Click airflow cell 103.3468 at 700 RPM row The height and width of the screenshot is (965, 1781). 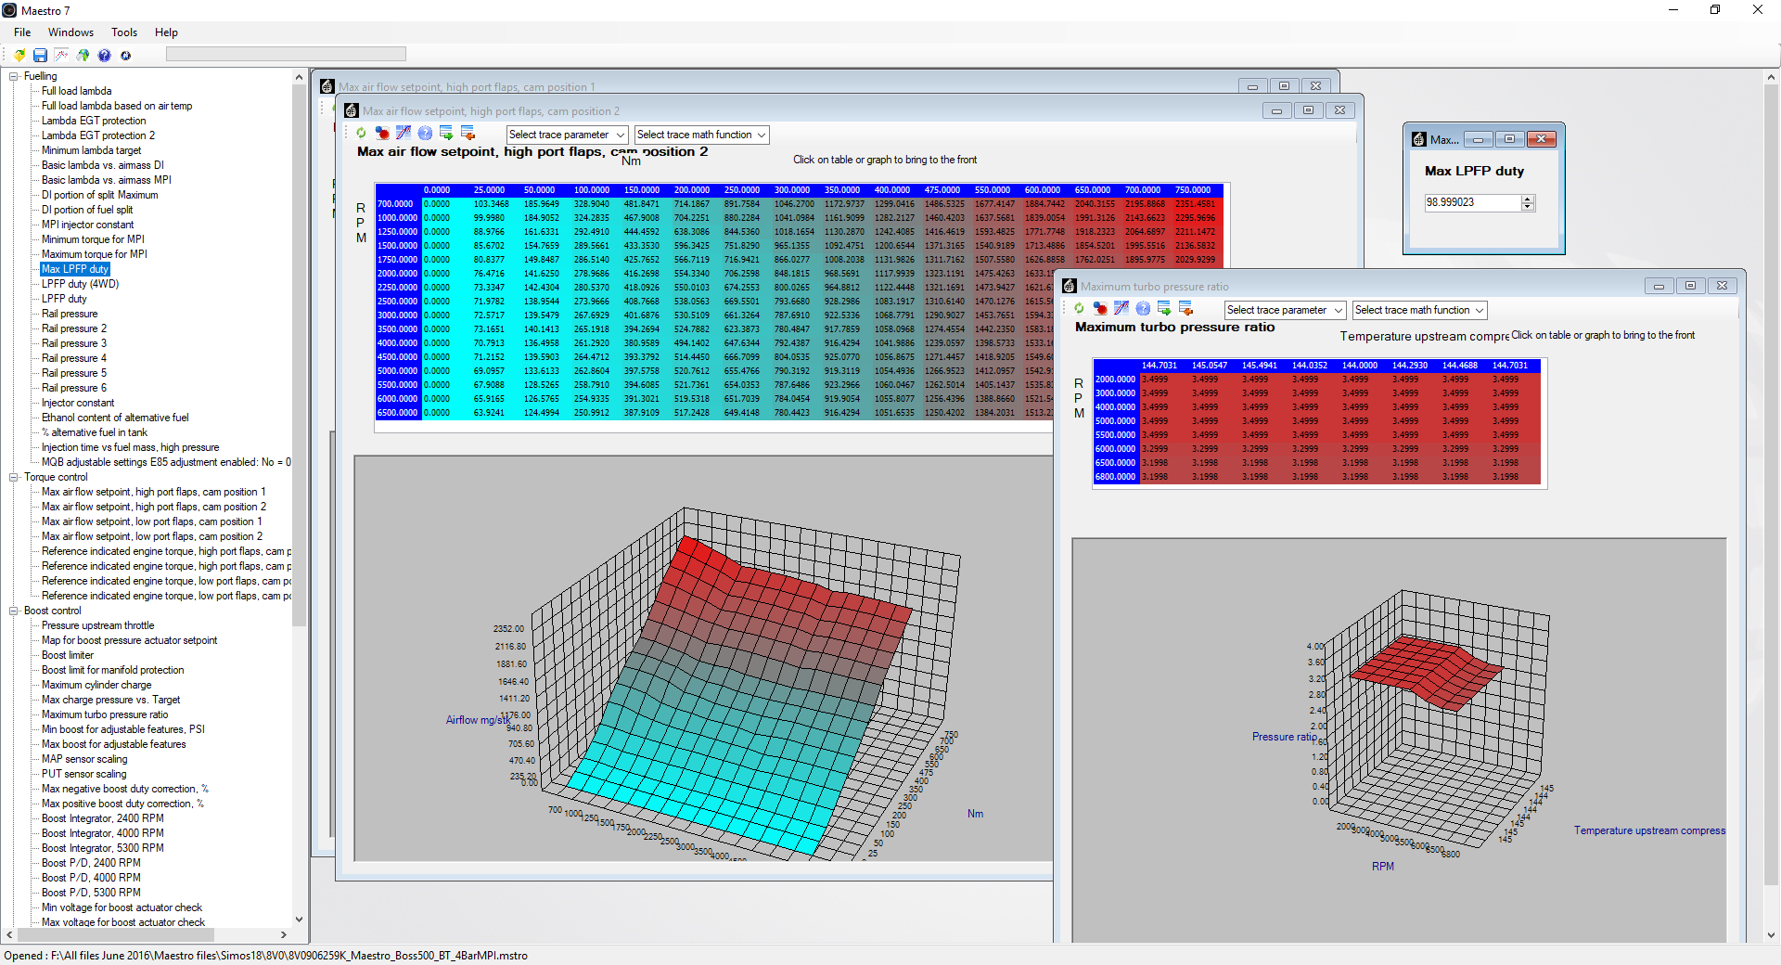491,204
